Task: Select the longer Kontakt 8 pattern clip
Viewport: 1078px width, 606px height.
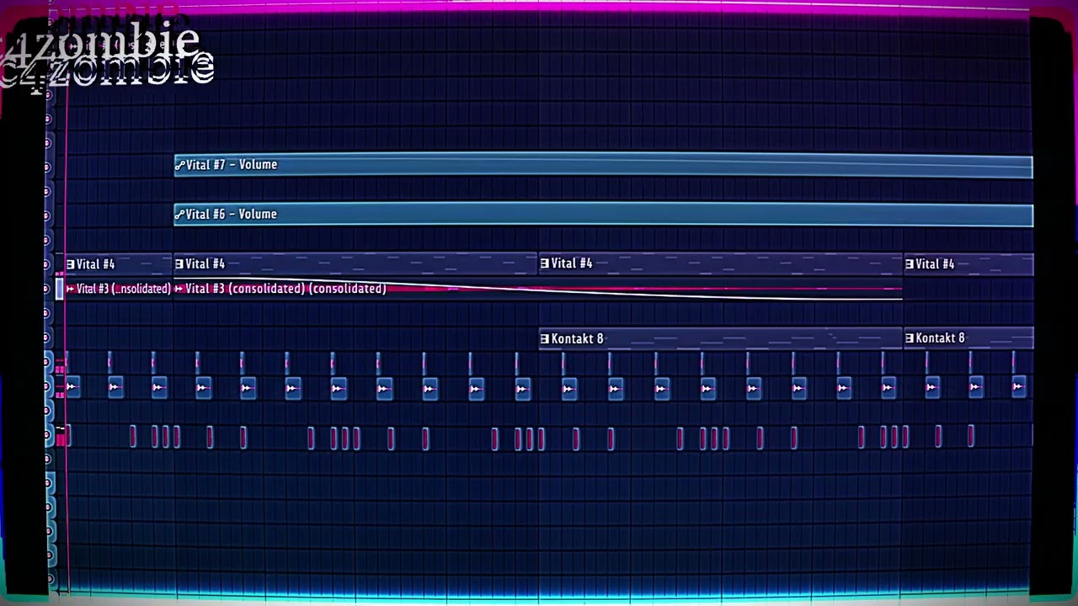Action: (x=720, y=338)
